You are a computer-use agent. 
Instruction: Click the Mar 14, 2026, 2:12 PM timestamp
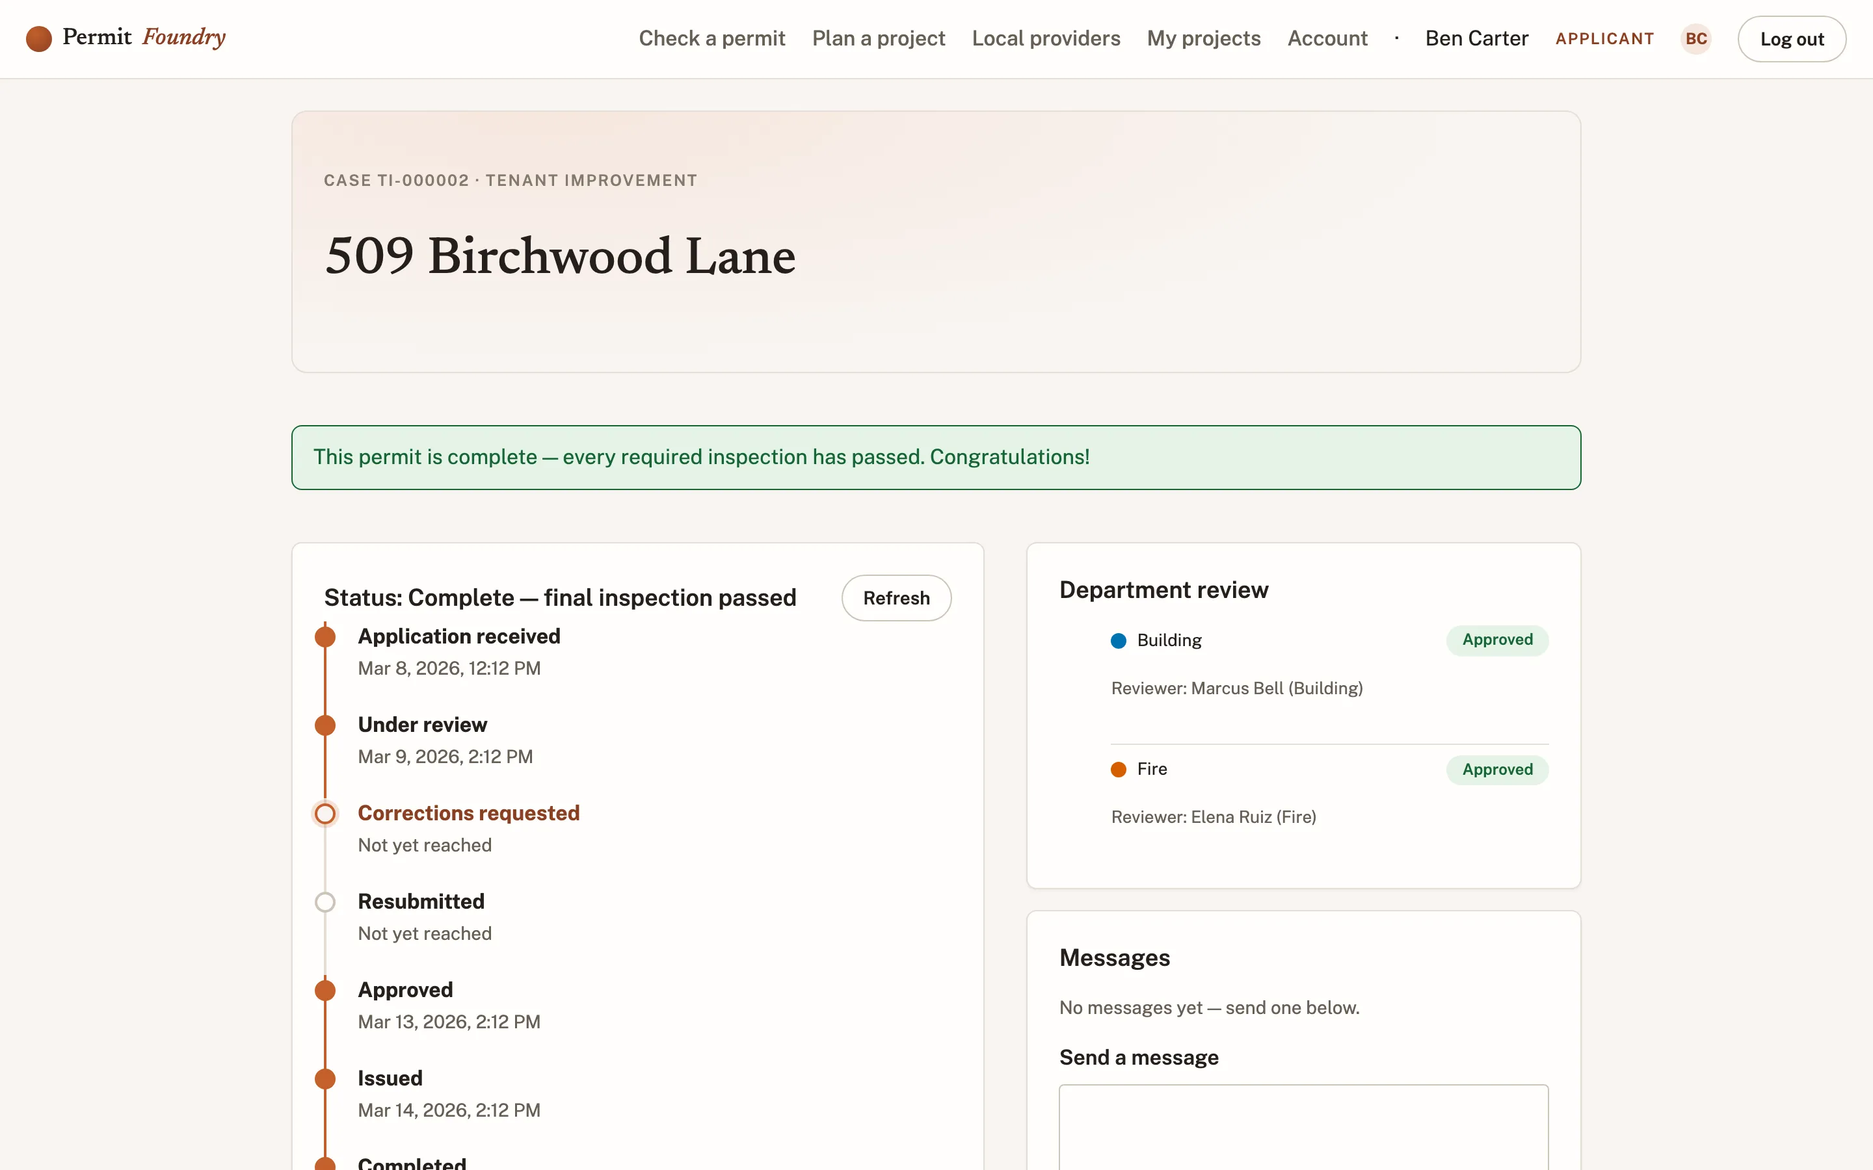coord(449,1110)
